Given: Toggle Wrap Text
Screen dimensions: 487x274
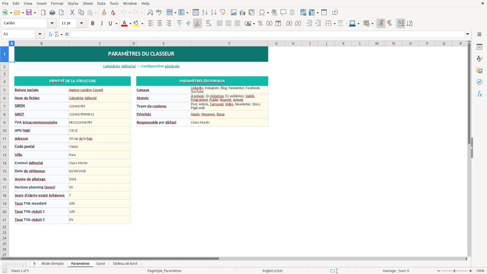Looking at the screenshot, I should click(x=209, y=24).
